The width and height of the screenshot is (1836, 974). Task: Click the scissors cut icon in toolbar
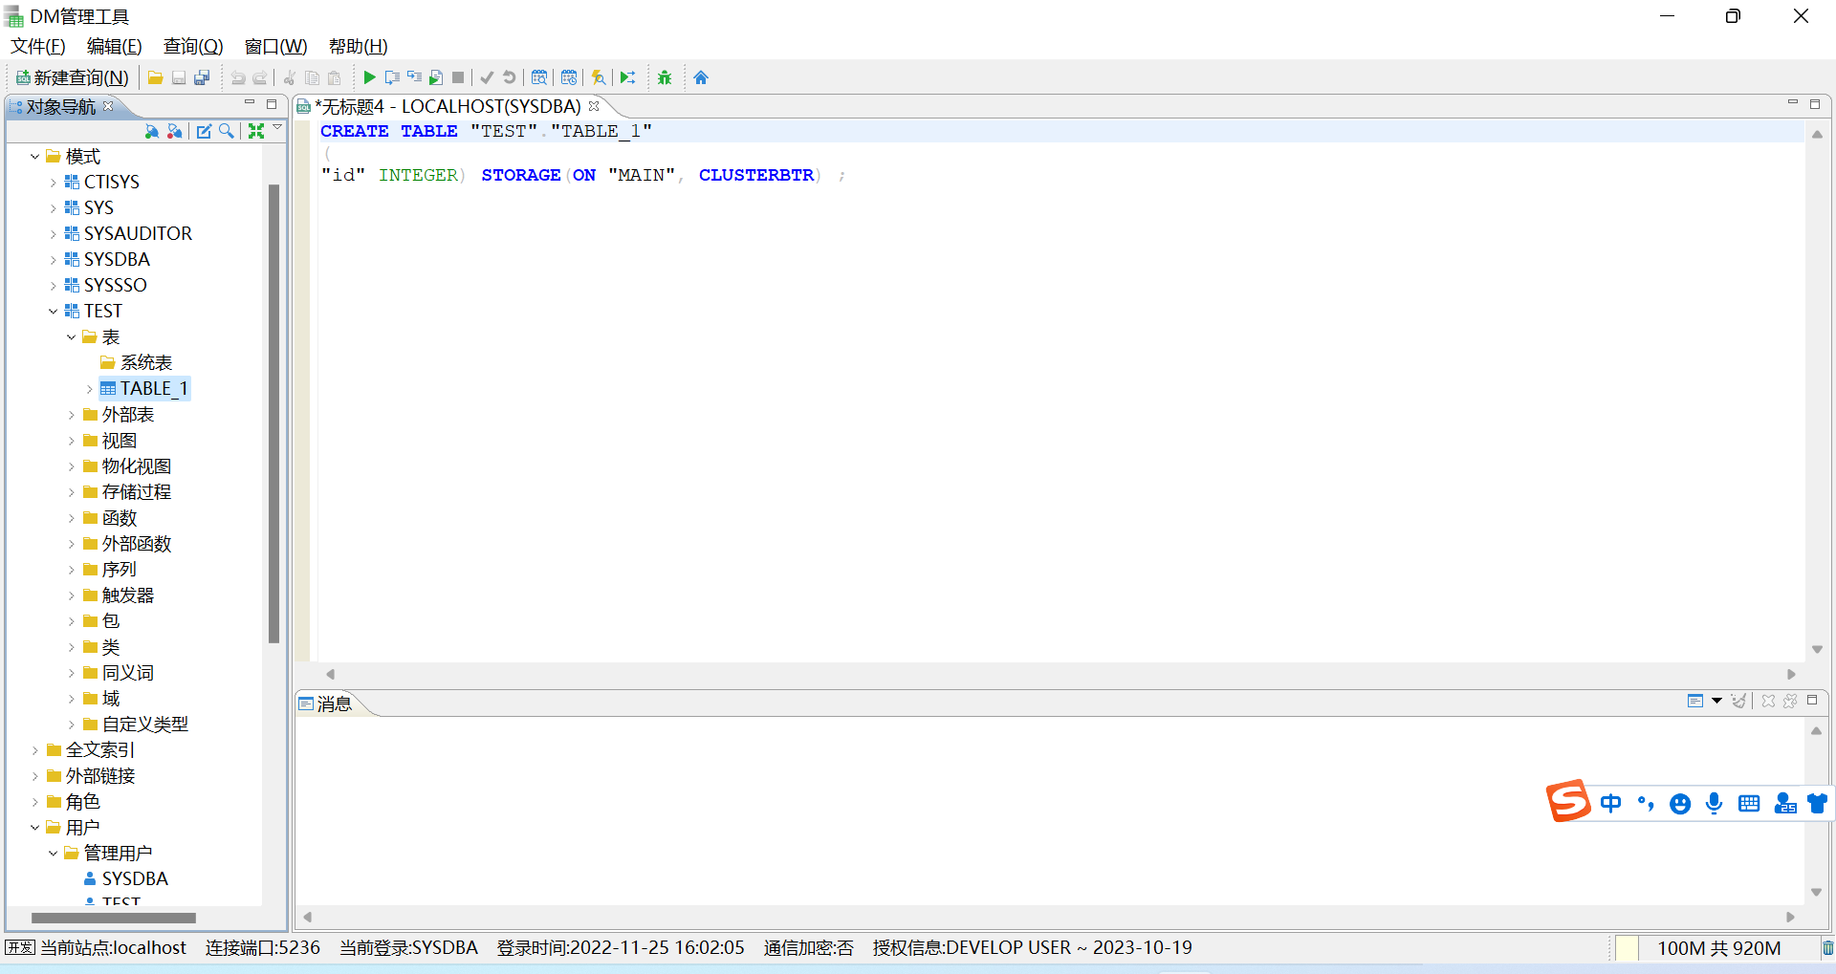(289, 77)
